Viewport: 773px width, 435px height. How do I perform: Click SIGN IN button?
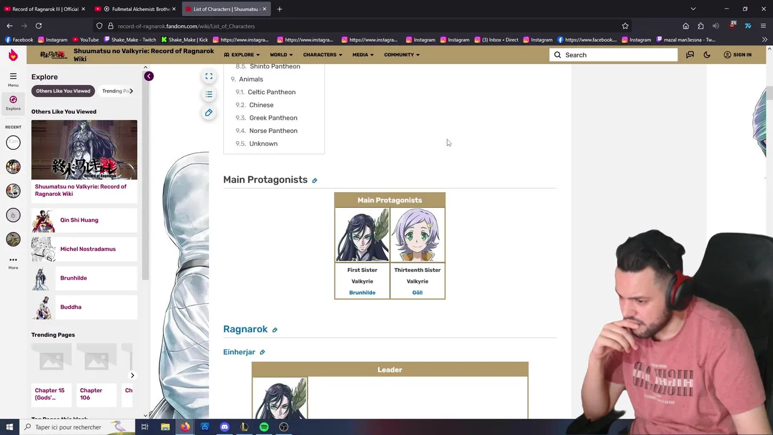tap(738, 55)
